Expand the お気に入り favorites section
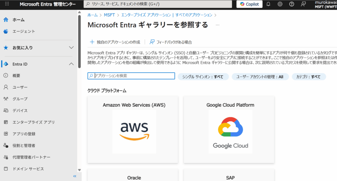This screenshot has width=337, height=181. [71, 48]
